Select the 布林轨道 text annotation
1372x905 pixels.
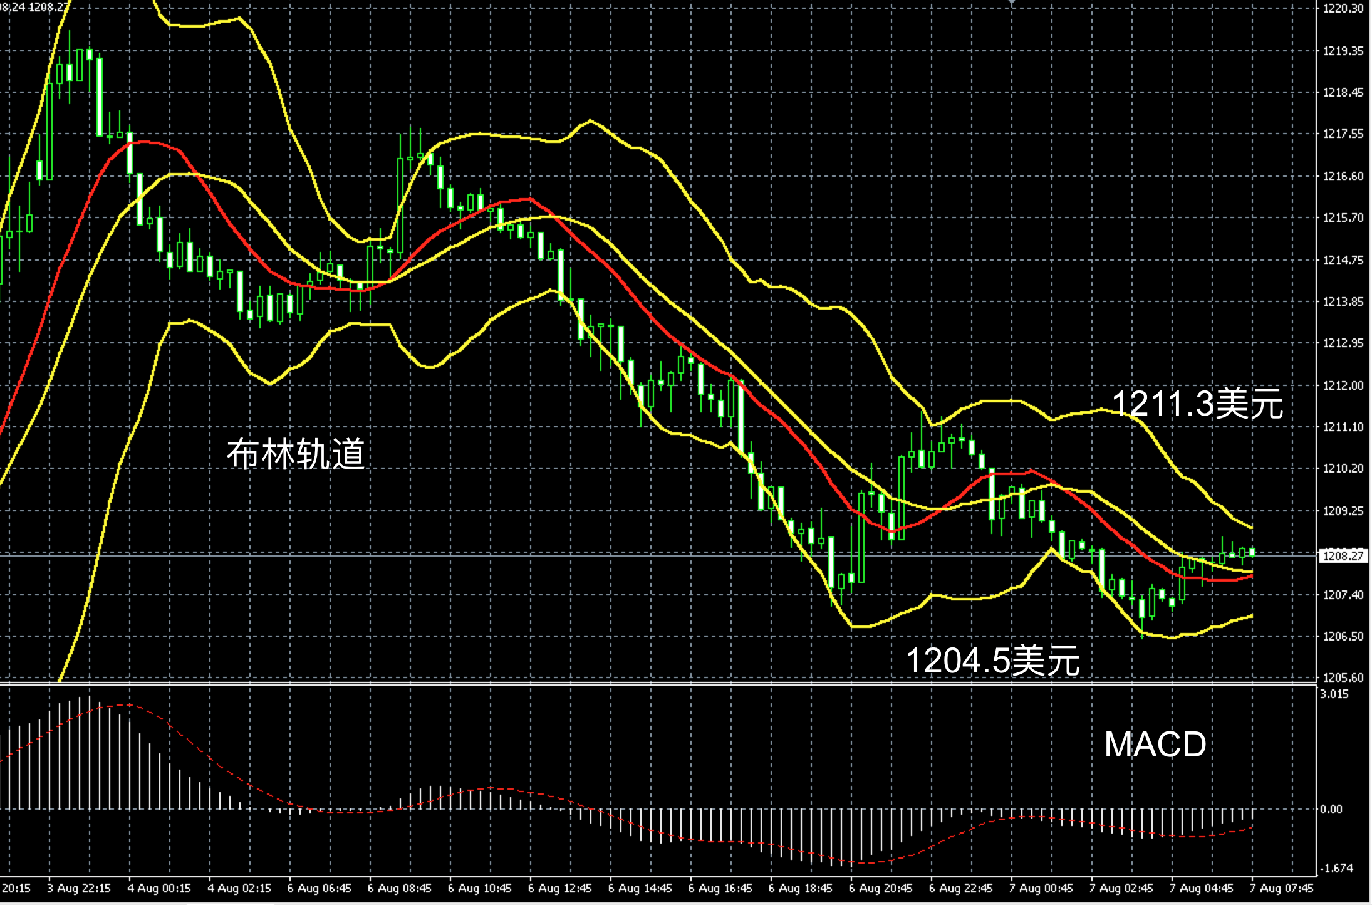point(295,453)
